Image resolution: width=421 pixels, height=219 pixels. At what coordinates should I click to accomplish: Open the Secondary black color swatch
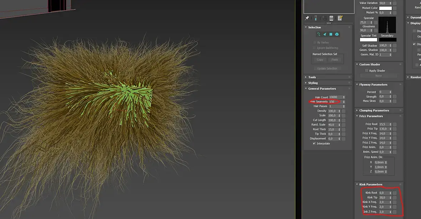coord(387,40)
